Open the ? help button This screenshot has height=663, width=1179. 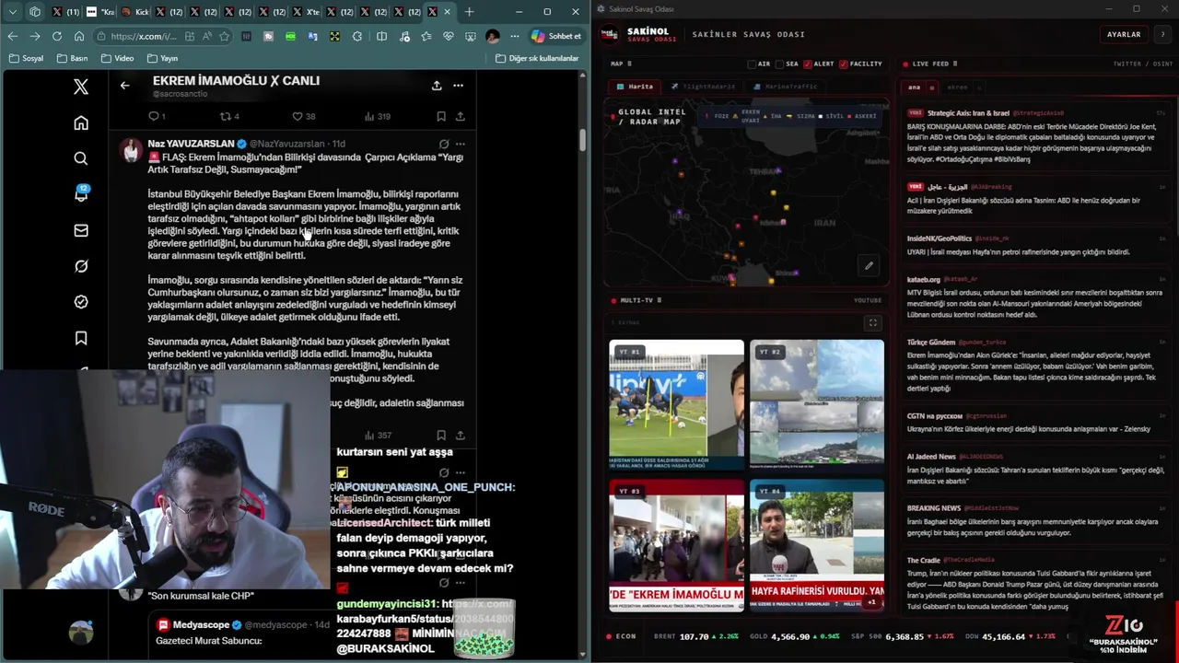coord(1162,34)
